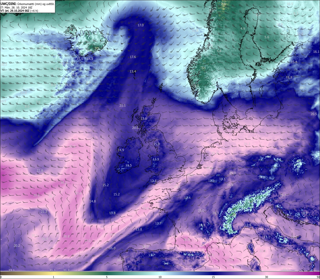
Task: Select the 13.1 value label
Action: click(x=222, y=179)
